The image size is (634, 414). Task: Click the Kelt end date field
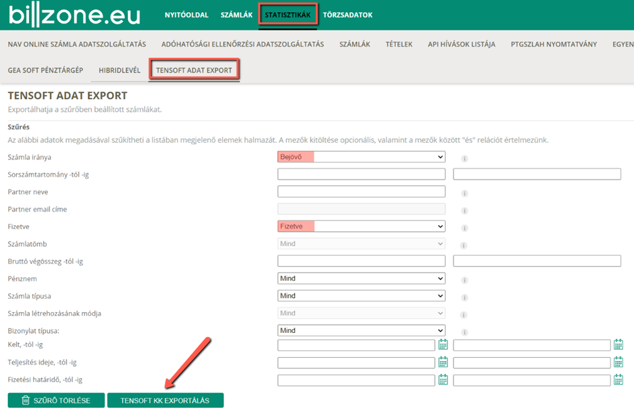point(532,345)
